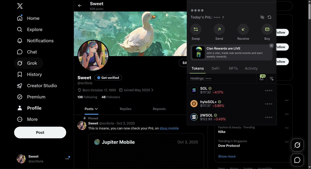The width and height of the screenshot is (311, 169).
Task: Open Creator Studio rocket item
Action: (37, 86)
